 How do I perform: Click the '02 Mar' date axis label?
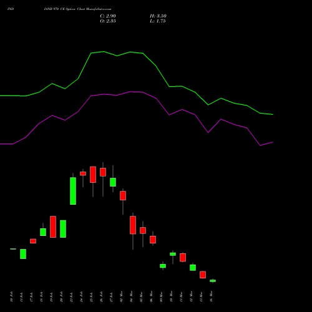tap(121, 296)
